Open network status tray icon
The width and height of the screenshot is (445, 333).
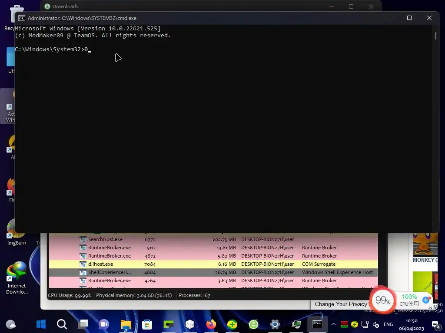coord(365,324)
